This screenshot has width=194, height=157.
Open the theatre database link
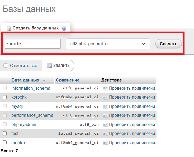point(18,143)
